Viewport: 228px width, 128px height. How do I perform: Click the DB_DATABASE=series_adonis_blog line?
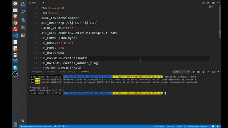tap(70, 63)
